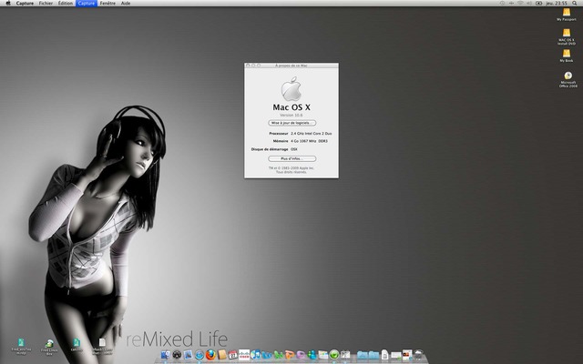The image size is (583, 364).
Task: Click the Wi-Fi status icon in menu bar
Action: click(520, 3)
